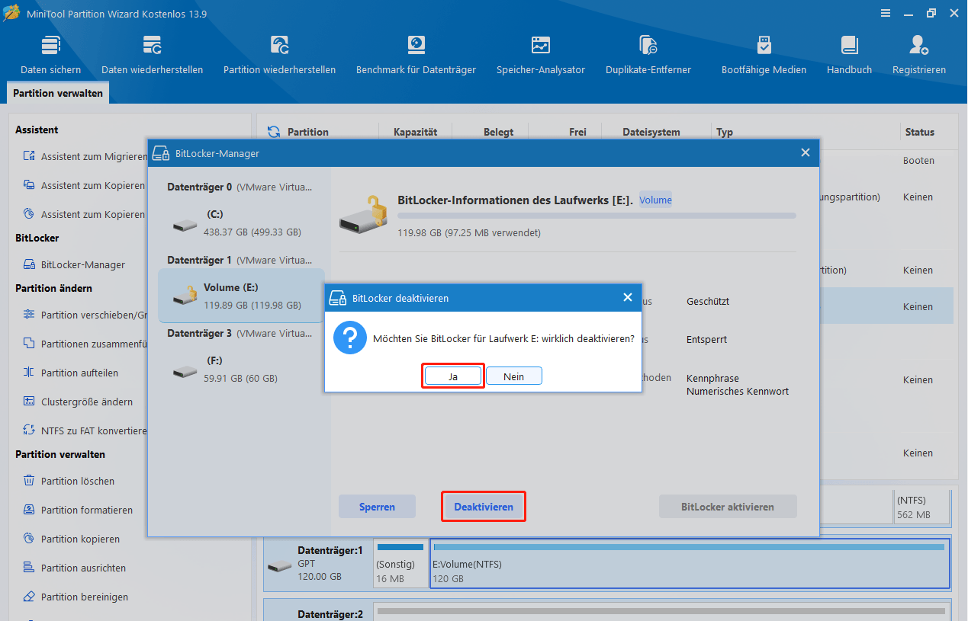Viewport: 968px width, 621px height.
Task: Open the Daten sichern tool
Action: tap(50, 55)
